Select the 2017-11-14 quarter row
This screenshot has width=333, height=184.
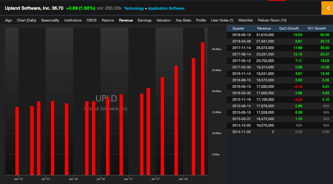point(280,48)
